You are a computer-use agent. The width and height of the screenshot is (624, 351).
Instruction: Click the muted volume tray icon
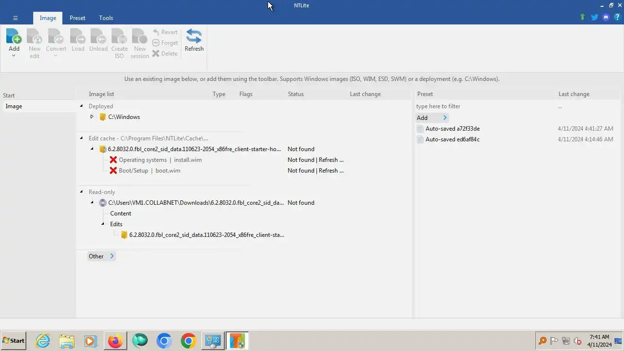(578, 341)
